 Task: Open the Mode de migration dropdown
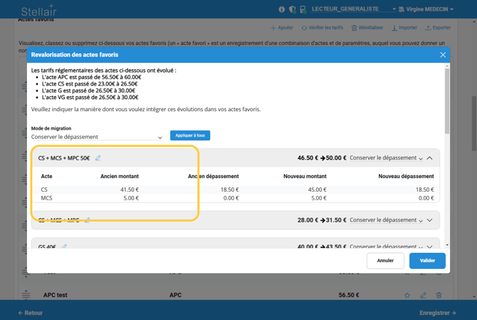(x=97, y=137)
